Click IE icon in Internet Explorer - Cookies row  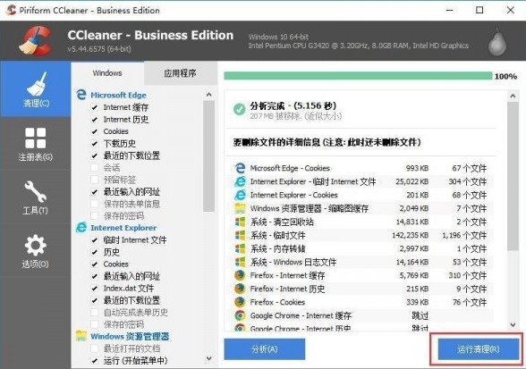click(240, 195)
